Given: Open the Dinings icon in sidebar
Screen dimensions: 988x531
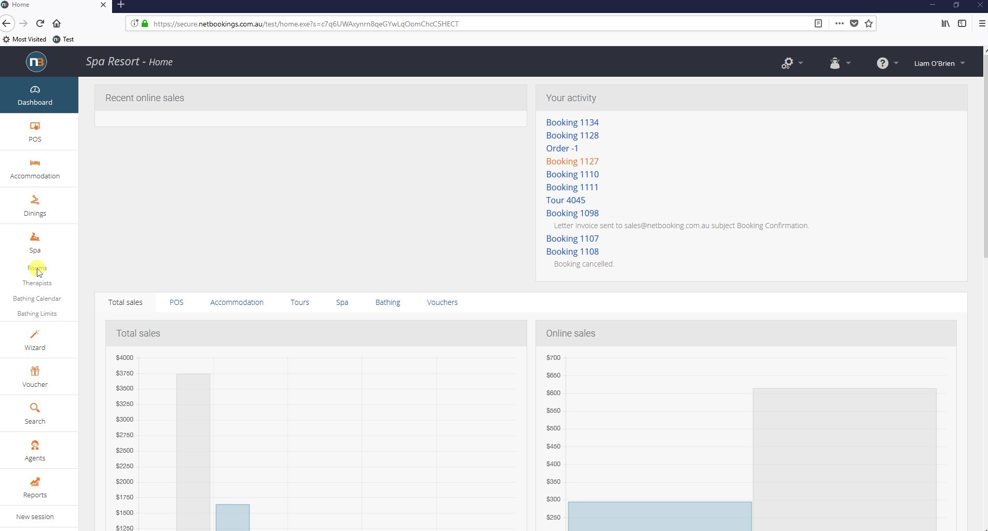Looking at the screenshot, I should click(x=35, y=200).
